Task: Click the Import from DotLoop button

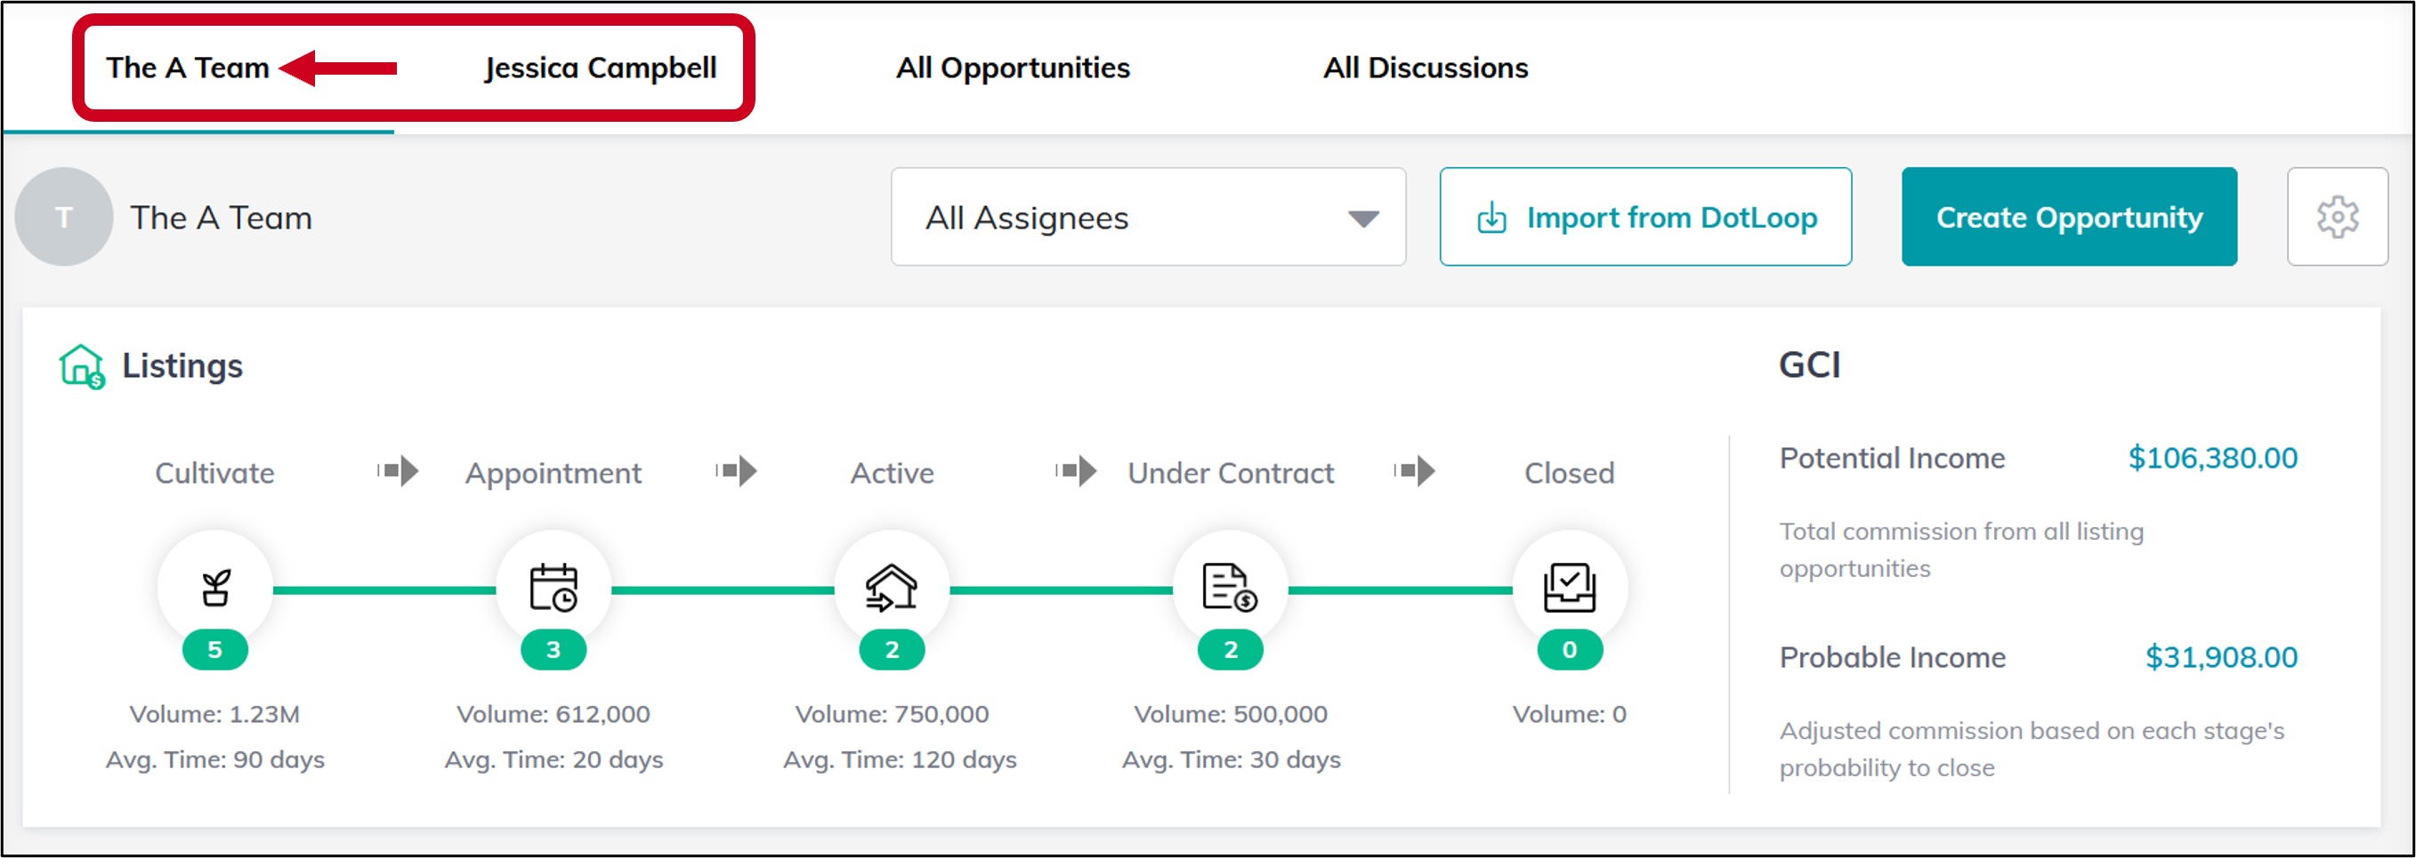Action: click(1645, 216)
